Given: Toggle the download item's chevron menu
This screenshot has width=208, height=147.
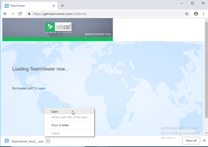Looking at the screenshot, I should point(48,141).
